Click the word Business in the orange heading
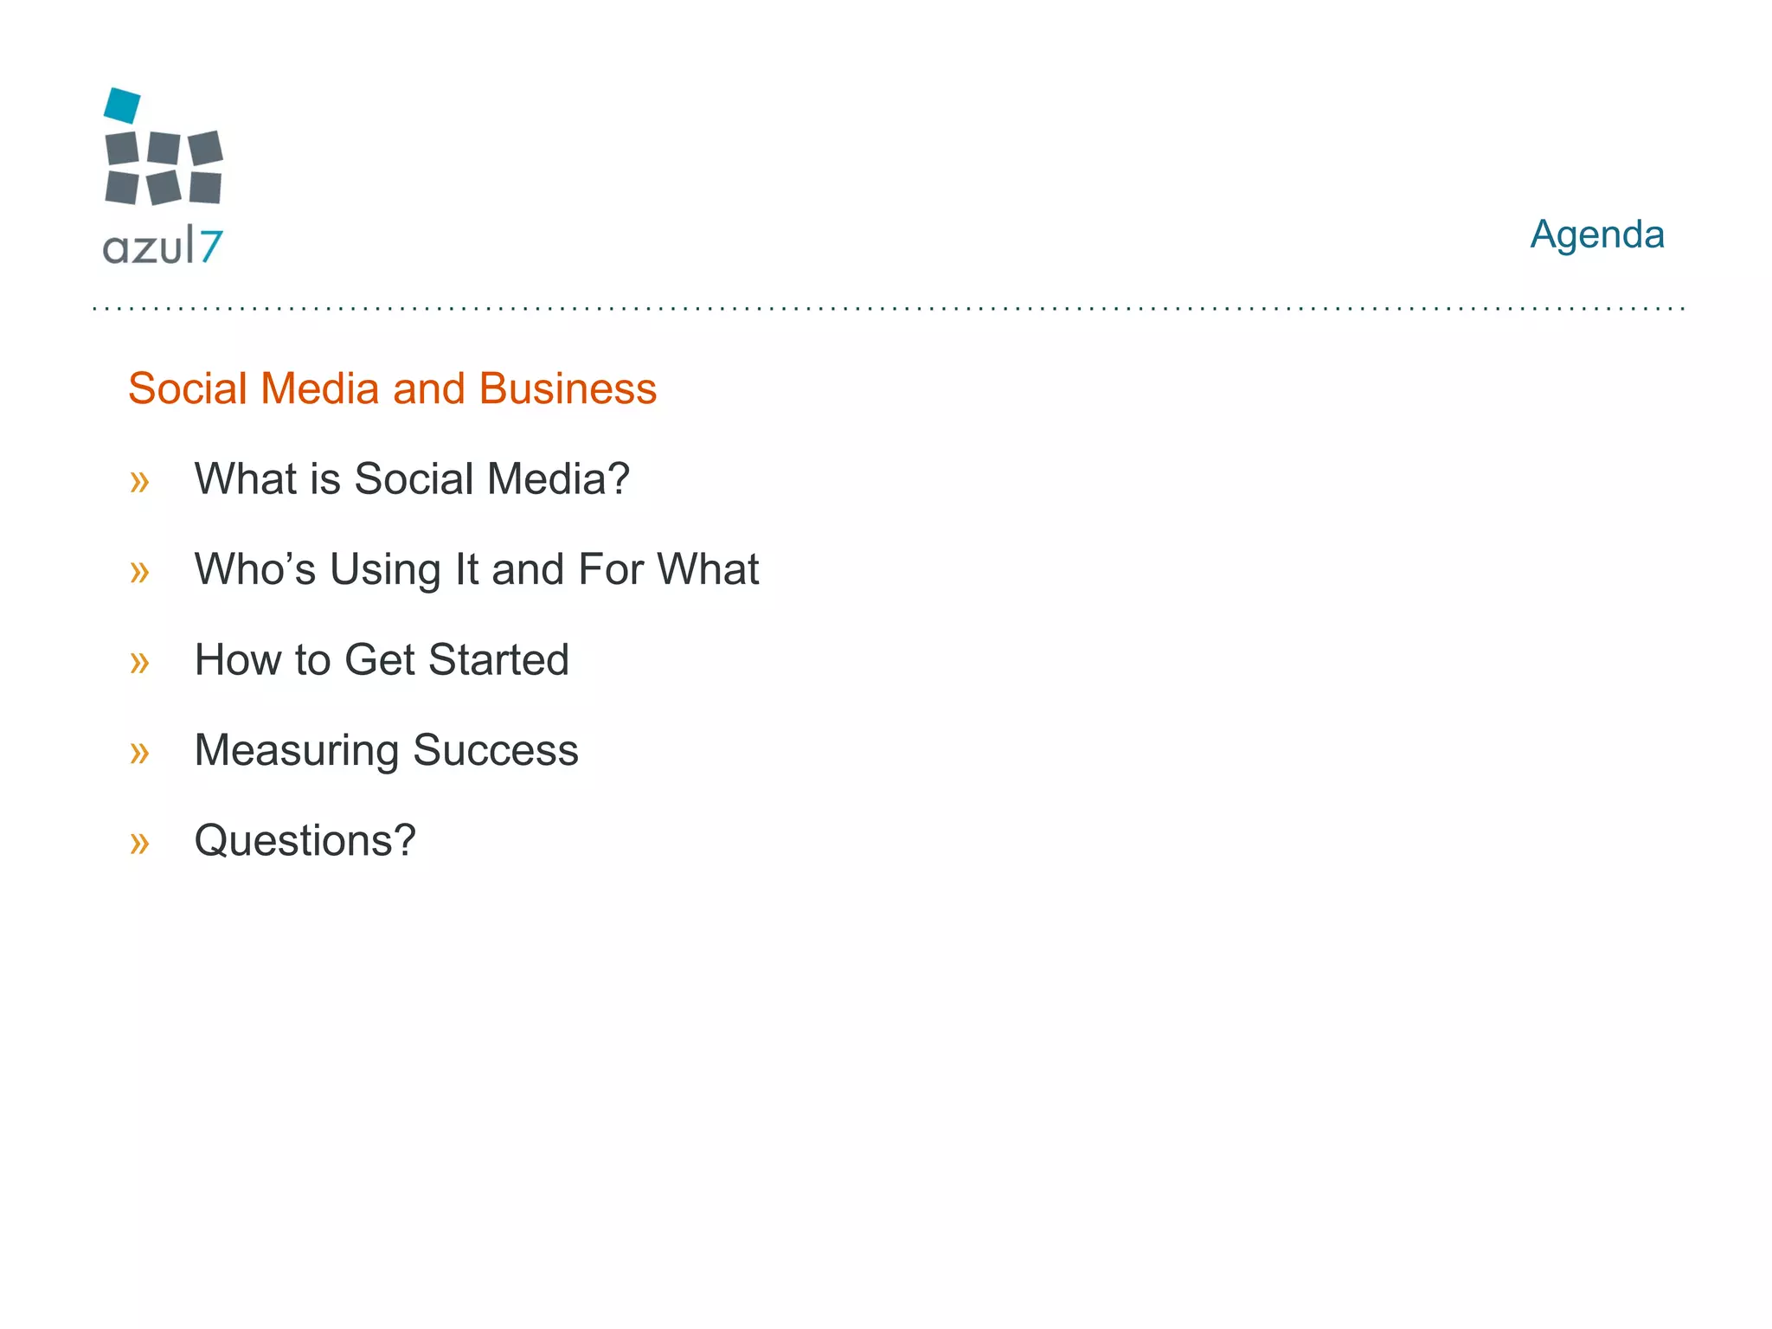1772x1329 pixels. pos(568,388)
